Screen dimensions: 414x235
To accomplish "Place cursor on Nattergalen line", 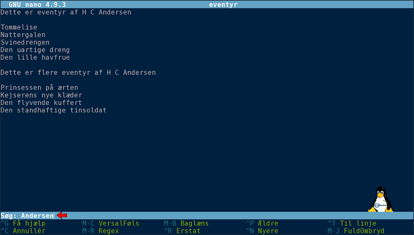I will (x=23, y=35).
